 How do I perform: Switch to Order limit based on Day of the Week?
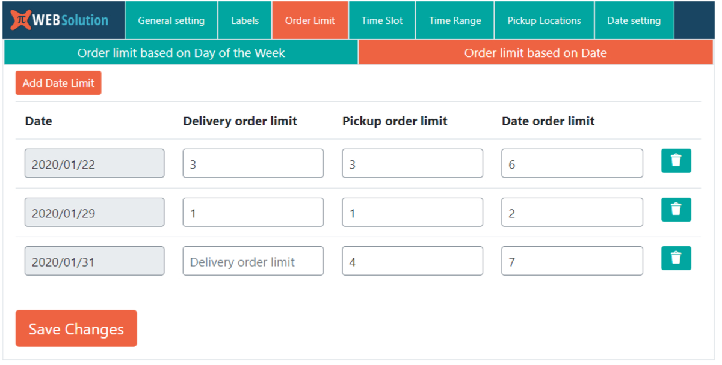pyautogui.click(x=181, y=53)
